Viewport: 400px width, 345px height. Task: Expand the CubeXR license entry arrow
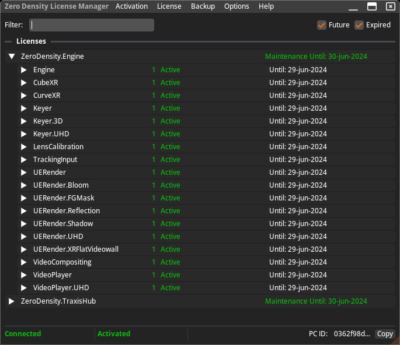coord(24,83)
